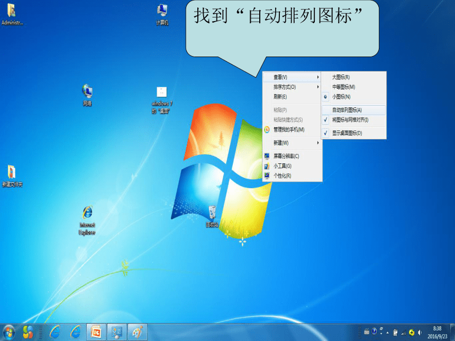The height and width of the screenshot is (341, 455).
Task: Open the language bar help icon
Action: pyautogui.click(x=375, y=331)
